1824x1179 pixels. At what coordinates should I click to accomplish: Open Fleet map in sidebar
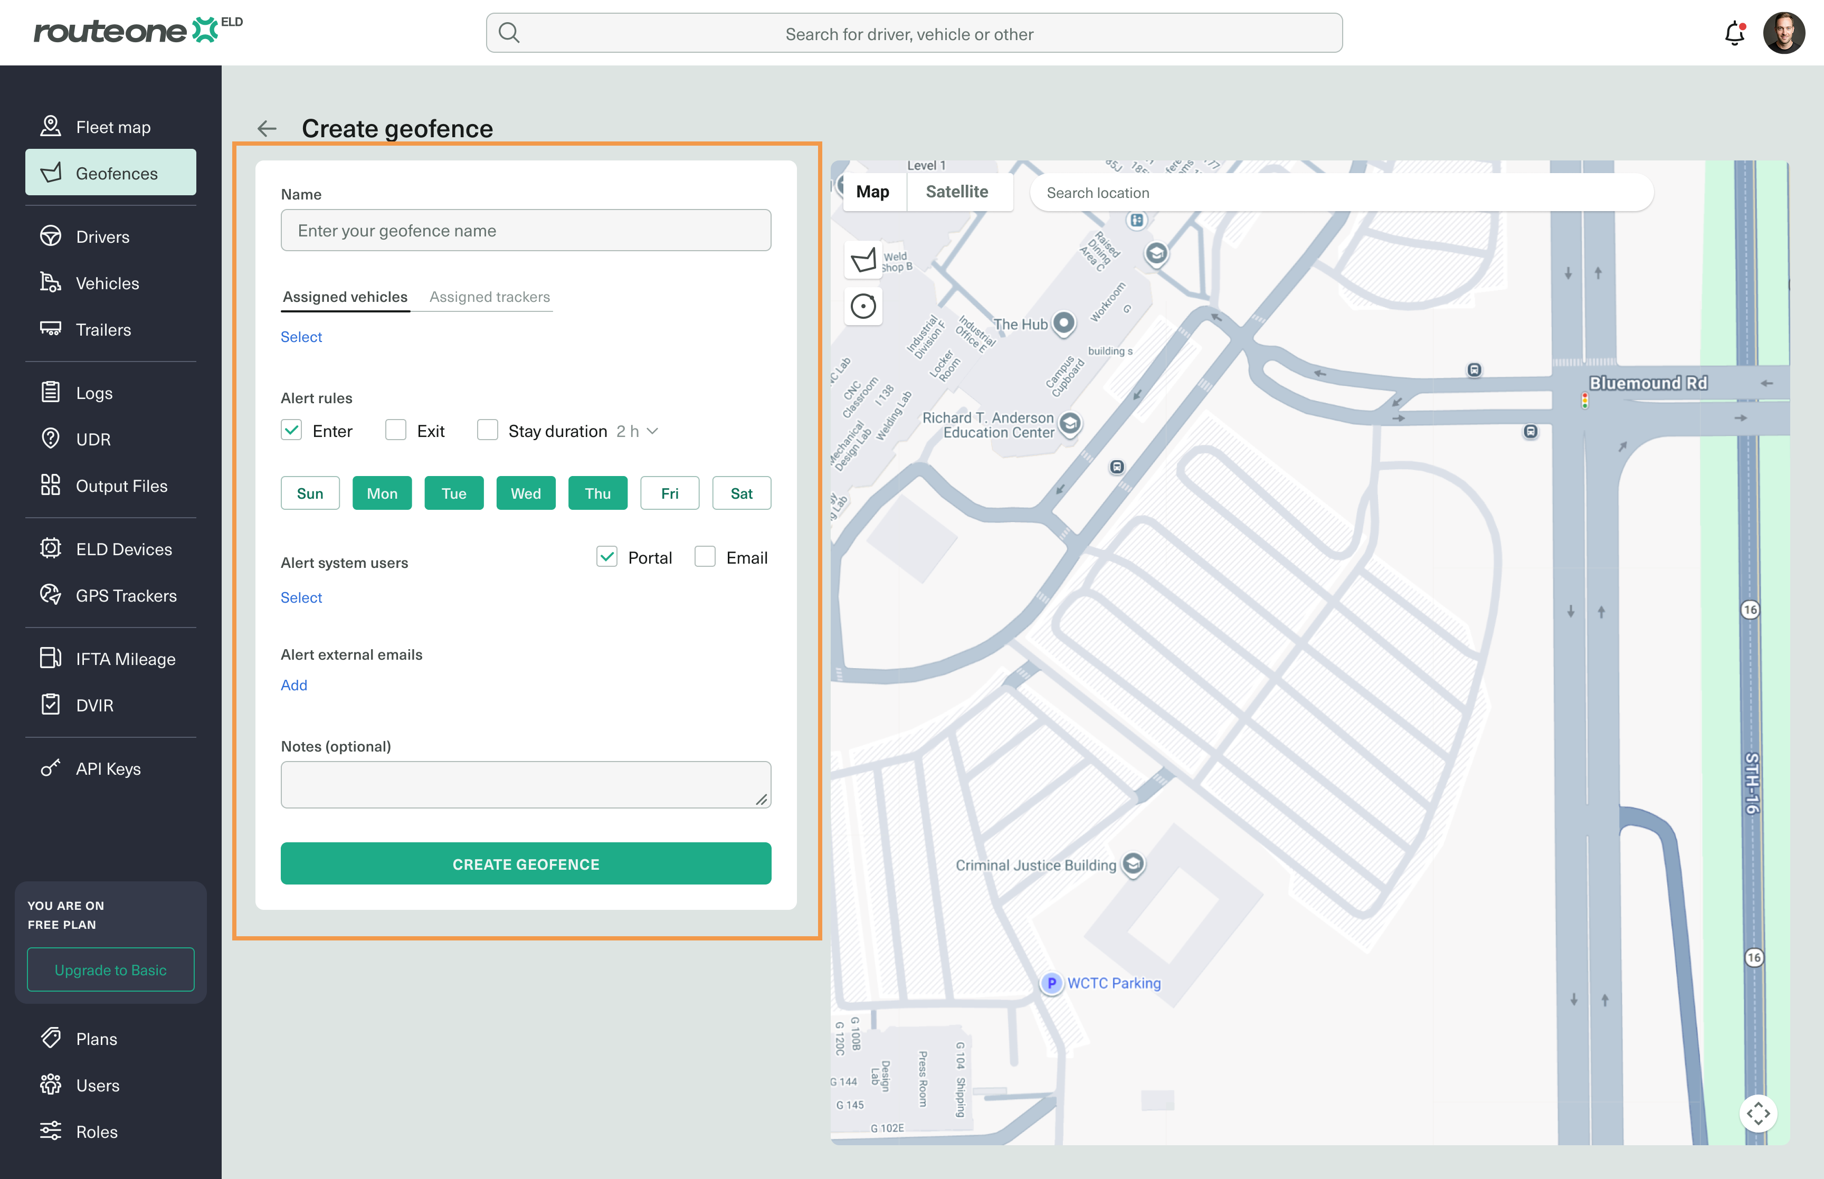(111, 127)
